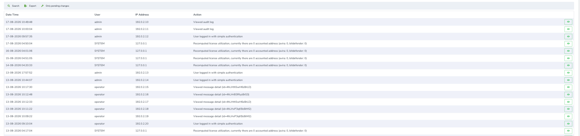The image size is (580, 136).
Task: View details for 13-08-2026 10:09:22 entry
Action: click(568, 116)
